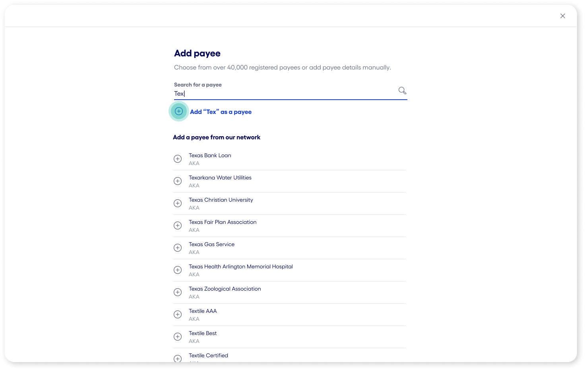585x370 pixels.
Task: Click the plus icon beside Texas Gas Service
Action: [x=178, y=248]
